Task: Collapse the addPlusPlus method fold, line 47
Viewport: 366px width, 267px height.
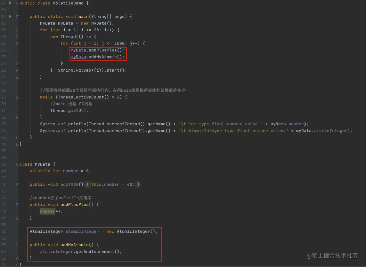Action: [x=18, y=205]
